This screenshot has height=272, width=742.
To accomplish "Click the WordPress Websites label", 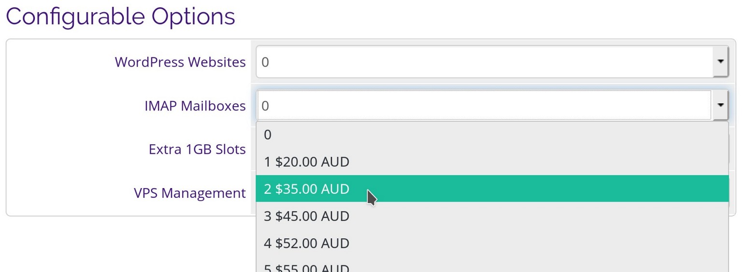I will pyautogui.click(x=180, y=62).
